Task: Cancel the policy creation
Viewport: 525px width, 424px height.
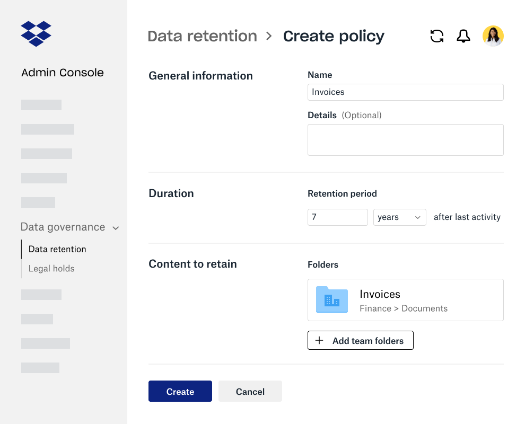Action: (x=250, y=392)
